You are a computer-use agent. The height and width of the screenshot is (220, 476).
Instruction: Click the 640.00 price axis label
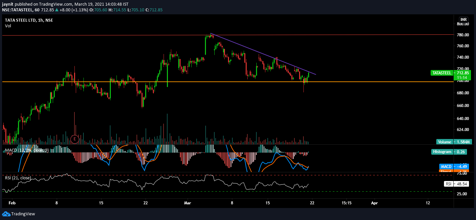(x=463, y=118)
